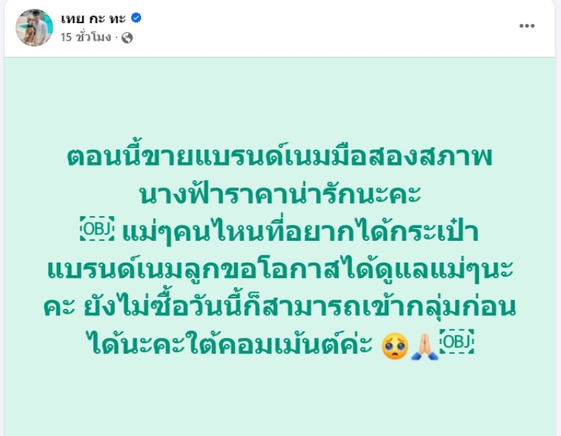Click the globe public audience icon

pos(127,38)
